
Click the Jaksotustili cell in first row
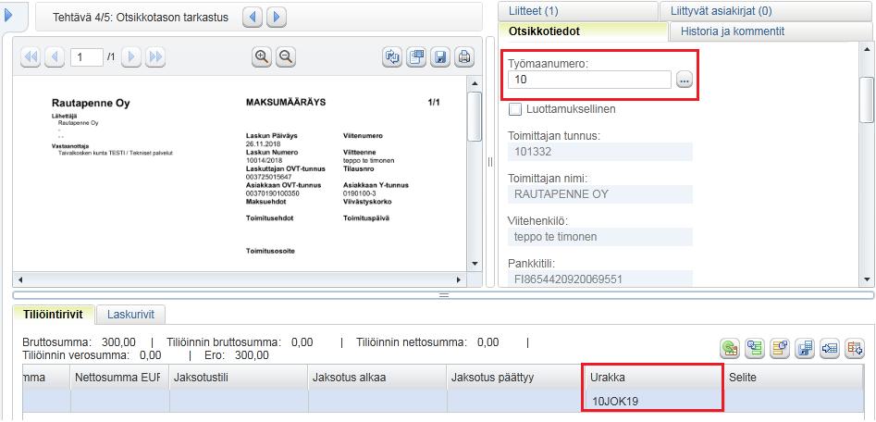click(x=239, y=401)
